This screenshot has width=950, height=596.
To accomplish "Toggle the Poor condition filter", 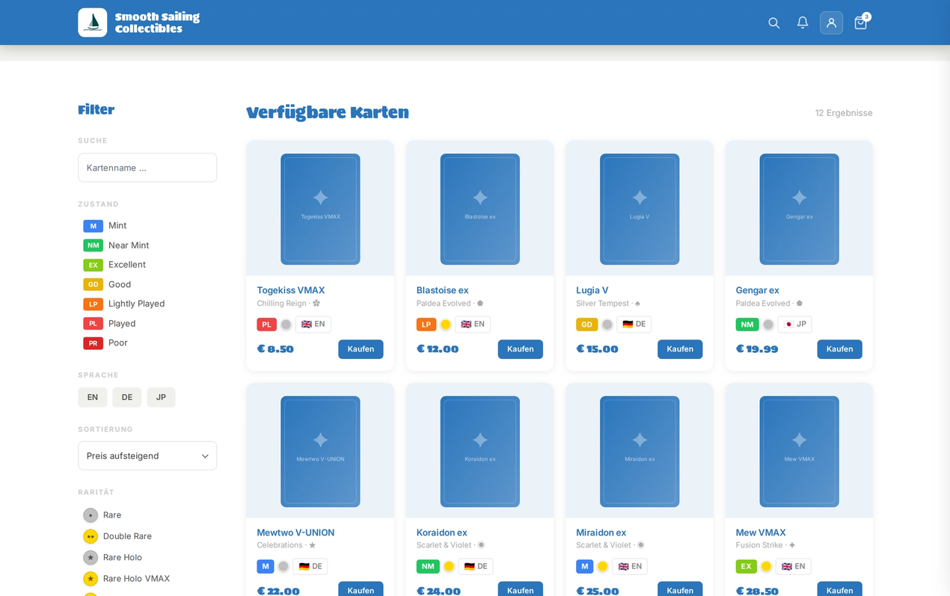I will pyautogui.click(x=105, y=343).
